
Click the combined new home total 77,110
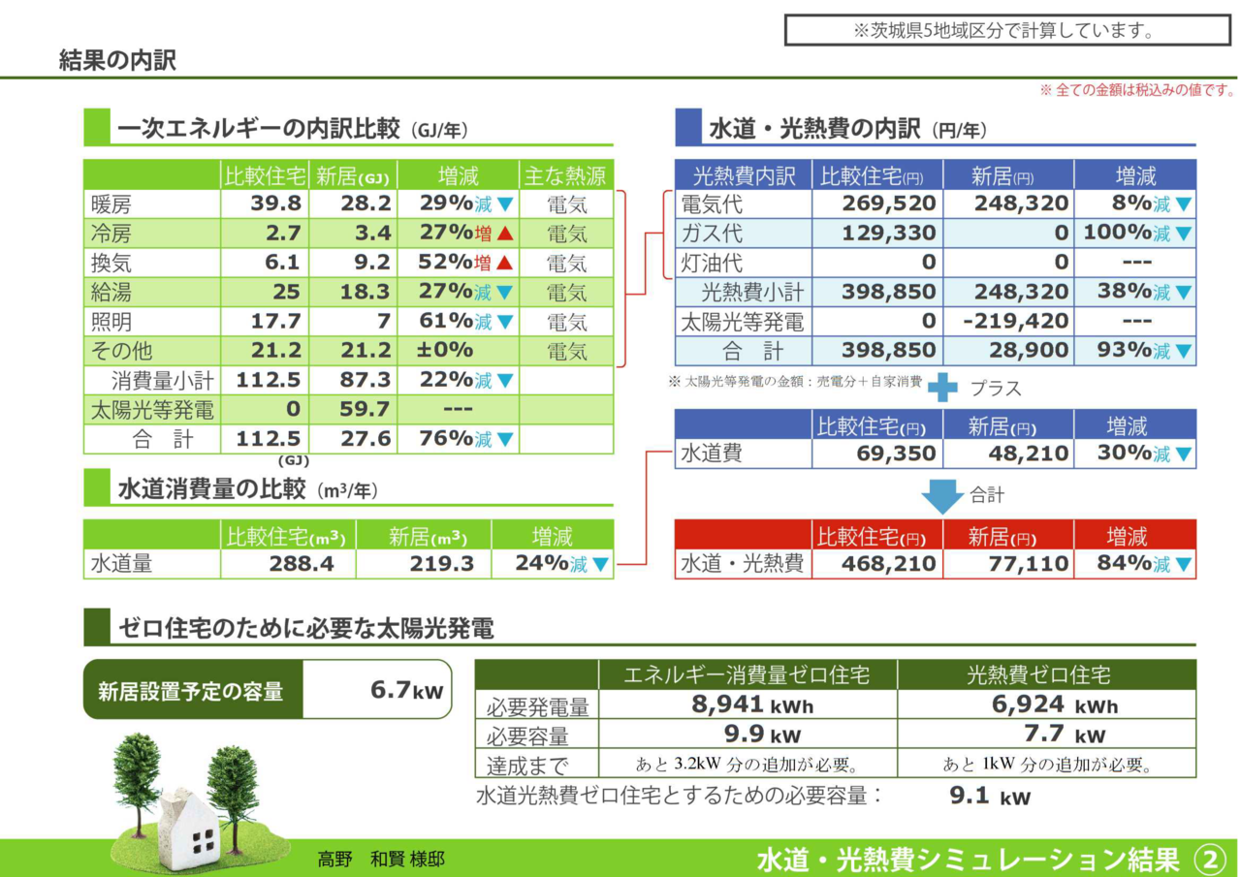(1029, 564)
